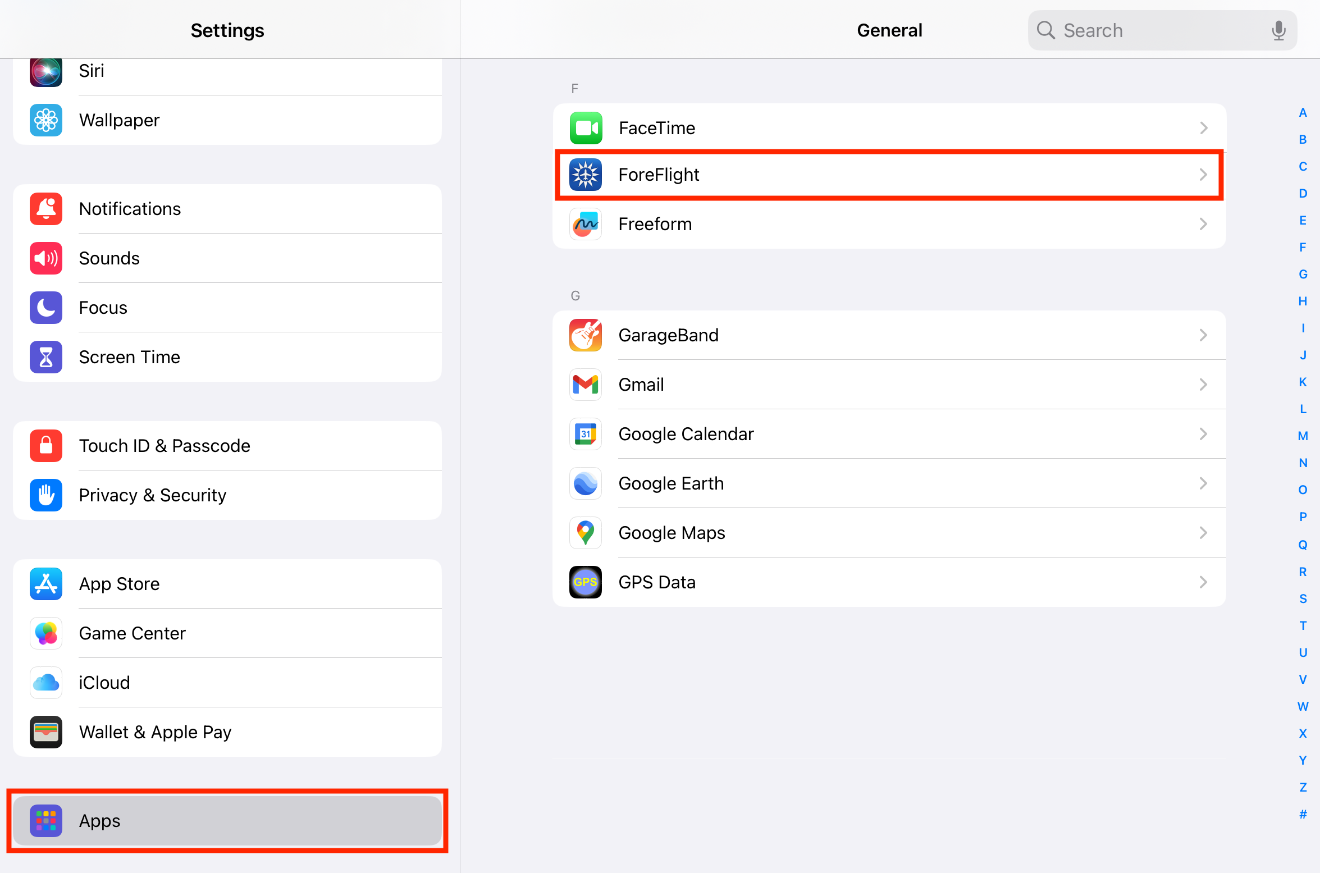
Task: Click the Game Center label
Action: pyautogui.click(x=132, y=633)
